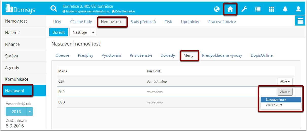This screenshot has width=307, height=131.
Task: Open the search magnifier icon
Action: (54, 9)
